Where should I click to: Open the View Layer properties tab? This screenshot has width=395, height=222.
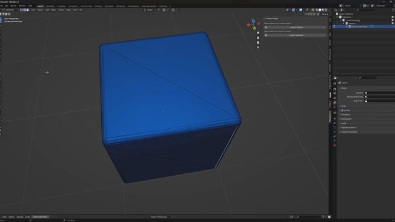point(335,98)
